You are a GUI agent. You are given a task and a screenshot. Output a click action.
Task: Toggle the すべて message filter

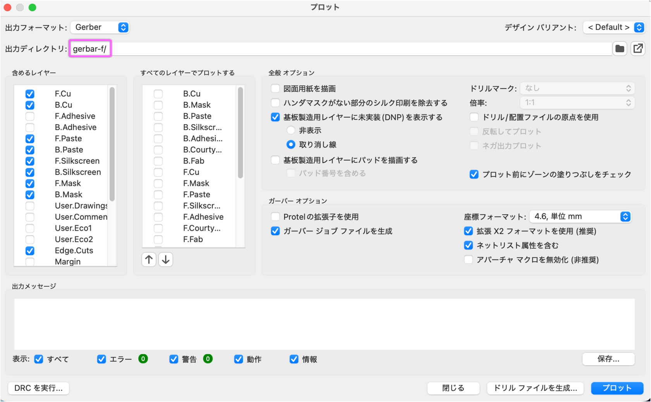(39, 359)
